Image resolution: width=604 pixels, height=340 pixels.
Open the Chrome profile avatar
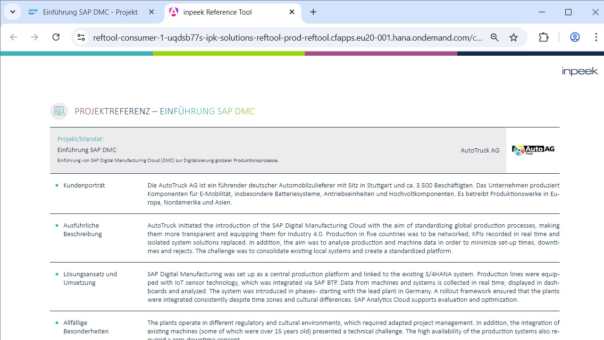point(575,37)
